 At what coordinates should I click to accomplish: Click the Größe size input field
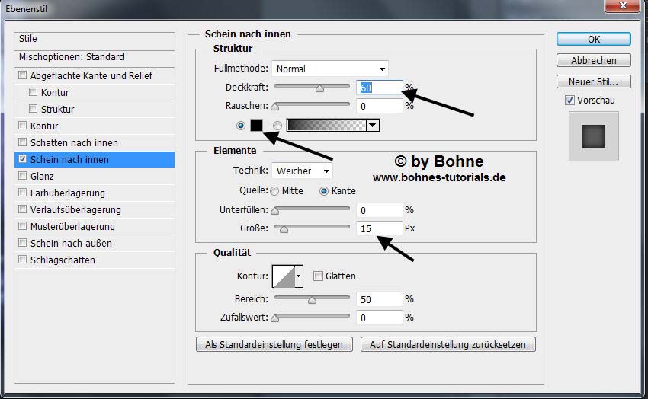click(379, 228)
